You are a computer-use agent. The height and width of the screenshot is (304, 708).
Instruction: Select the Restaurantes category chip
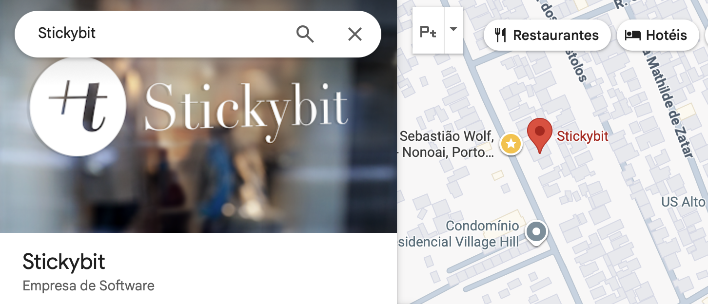pyautogui.click(x=547, y=35)
